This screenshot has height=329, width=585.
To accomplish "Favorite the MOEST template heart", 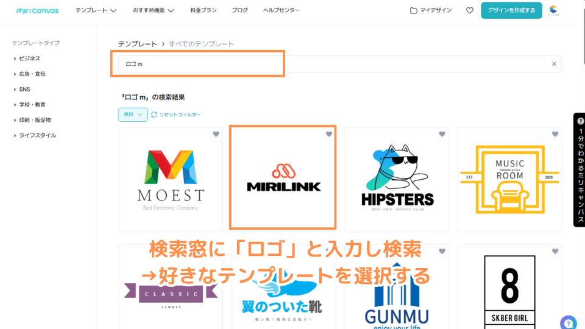I will pyautogui.click(x=216, y=134).
